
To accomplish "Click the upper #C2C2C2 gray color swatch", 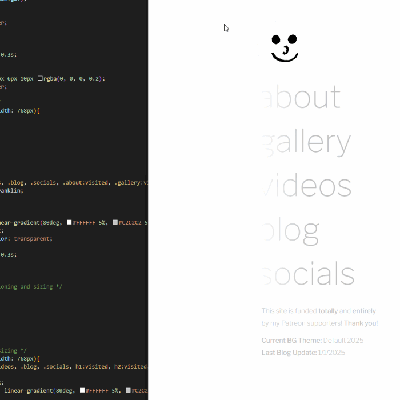I will (x=115, y=223).
